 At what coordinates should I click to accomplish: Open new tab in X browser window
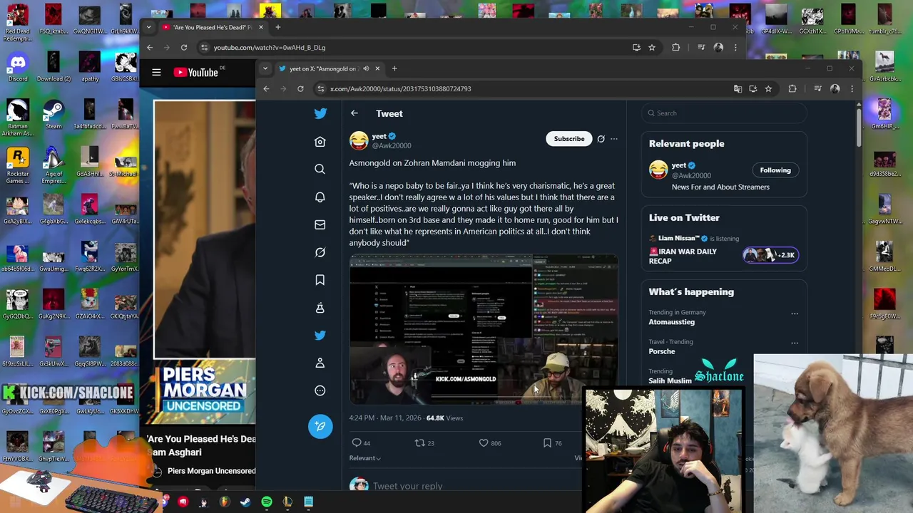pyautogui.click(x=394, y=68)
